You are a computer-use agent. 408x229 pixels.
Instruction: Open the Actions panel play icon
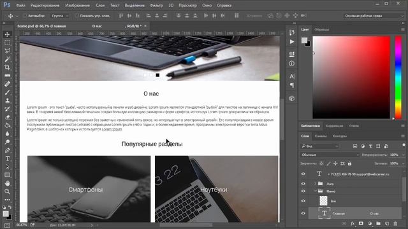[292, 42]
